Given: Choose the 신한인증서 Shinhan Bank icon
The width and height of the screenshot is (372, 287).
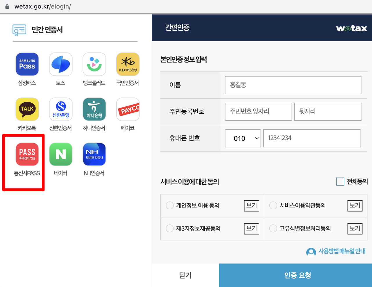Looking at the screenshot, I should pyautogui.click(x=61, y=109).
